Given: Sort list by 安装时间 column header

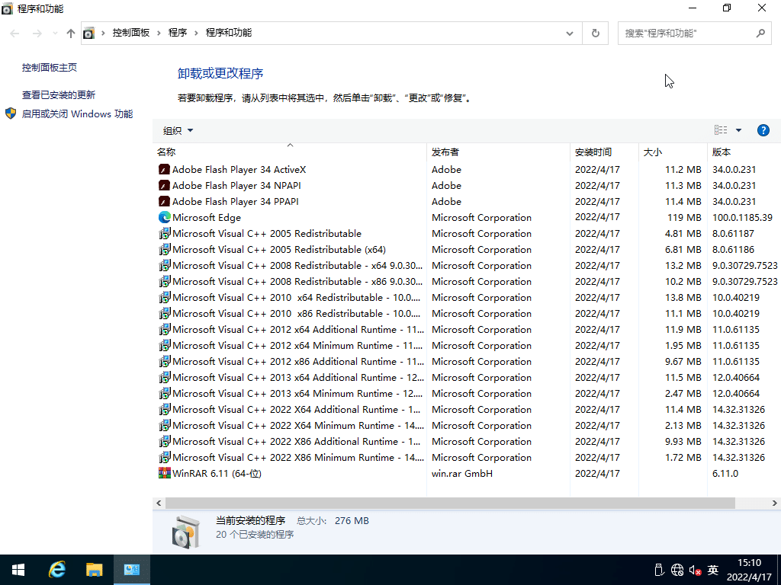Looking at the screenshot, I should coord(593,152).
